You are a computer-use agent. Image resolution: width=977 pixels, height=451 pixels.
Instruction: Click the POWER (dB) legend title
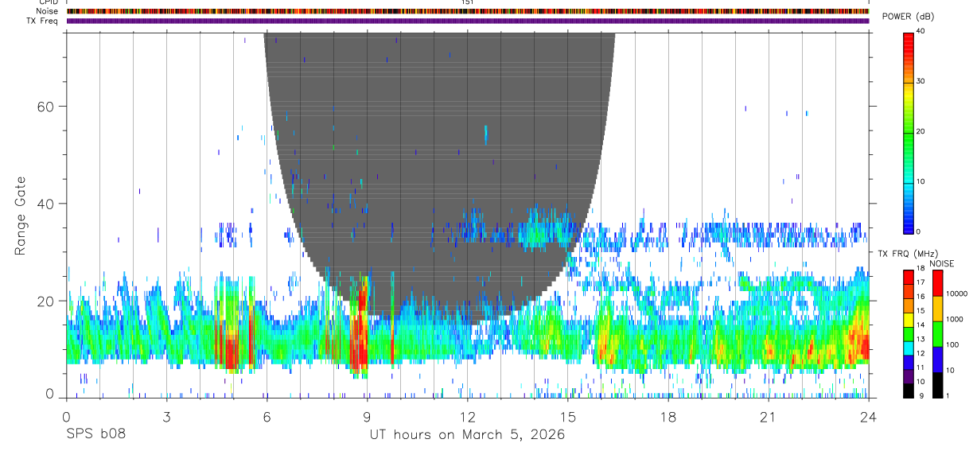[909, 17]
